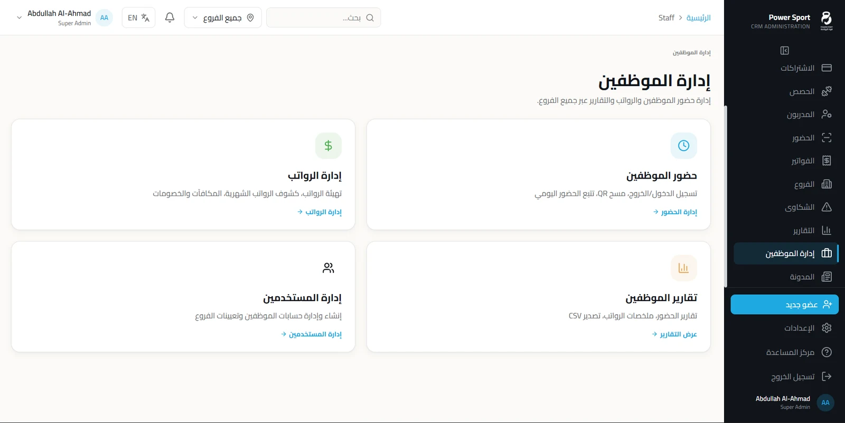Open the جميع الفروع branch dropdown

click(x=223, y=17)
